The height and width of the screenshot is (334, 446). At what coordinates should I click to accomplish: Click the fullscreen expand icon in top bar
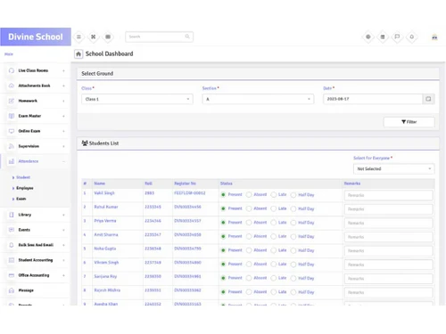tap(94, 37)
